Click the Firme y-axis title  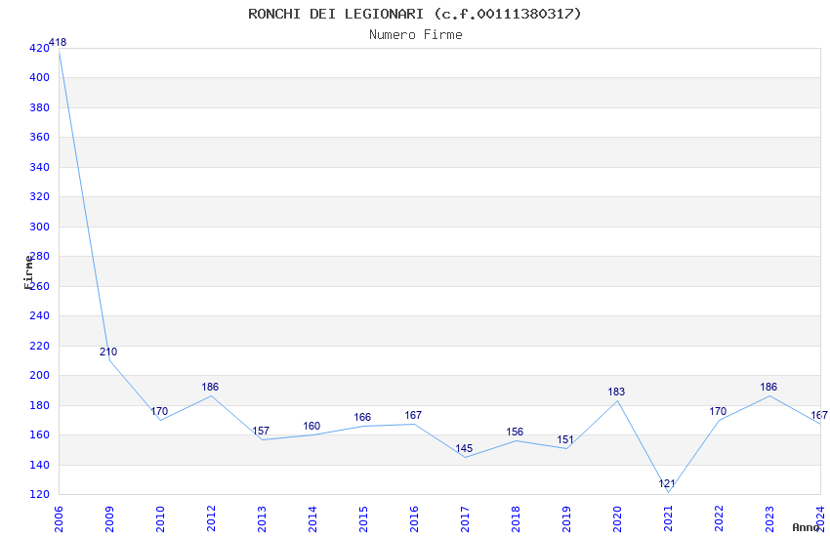click(28, 272)
